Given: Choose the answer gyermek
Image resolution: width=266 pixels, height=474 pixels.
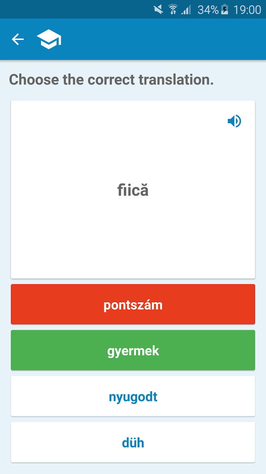Looking at the screenshot, I should [133, 350].
